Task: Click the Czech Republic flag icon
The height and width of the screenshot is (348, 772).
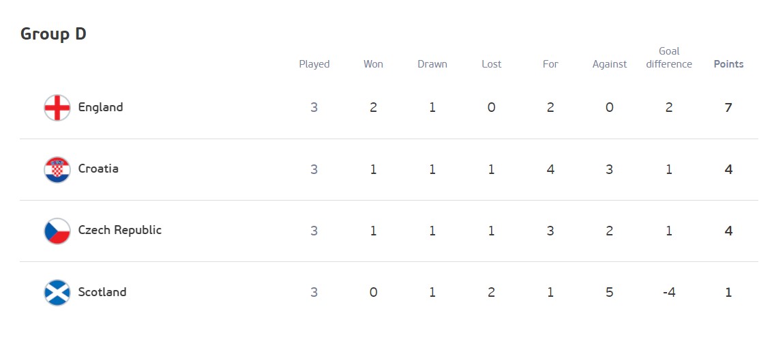Action: point(57,231)
